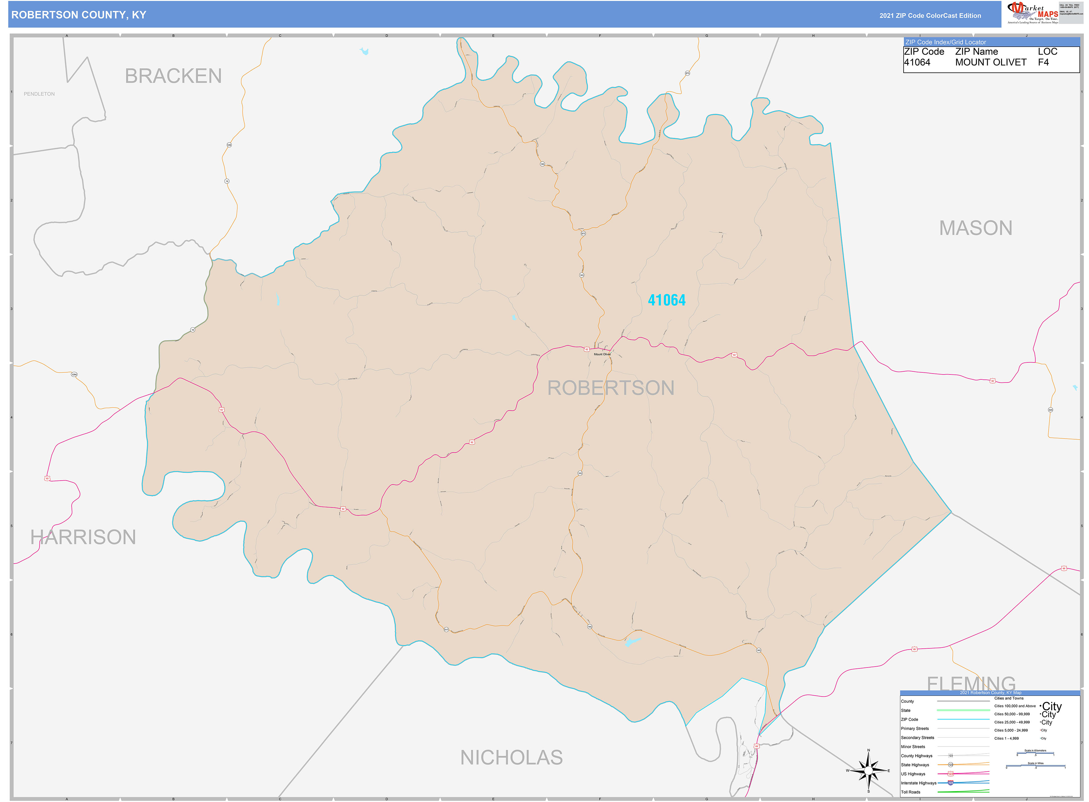The height and width of the screenshot is (802, 1089).
Task: Select the State Highways circle marker in legend
Action: 950,765
